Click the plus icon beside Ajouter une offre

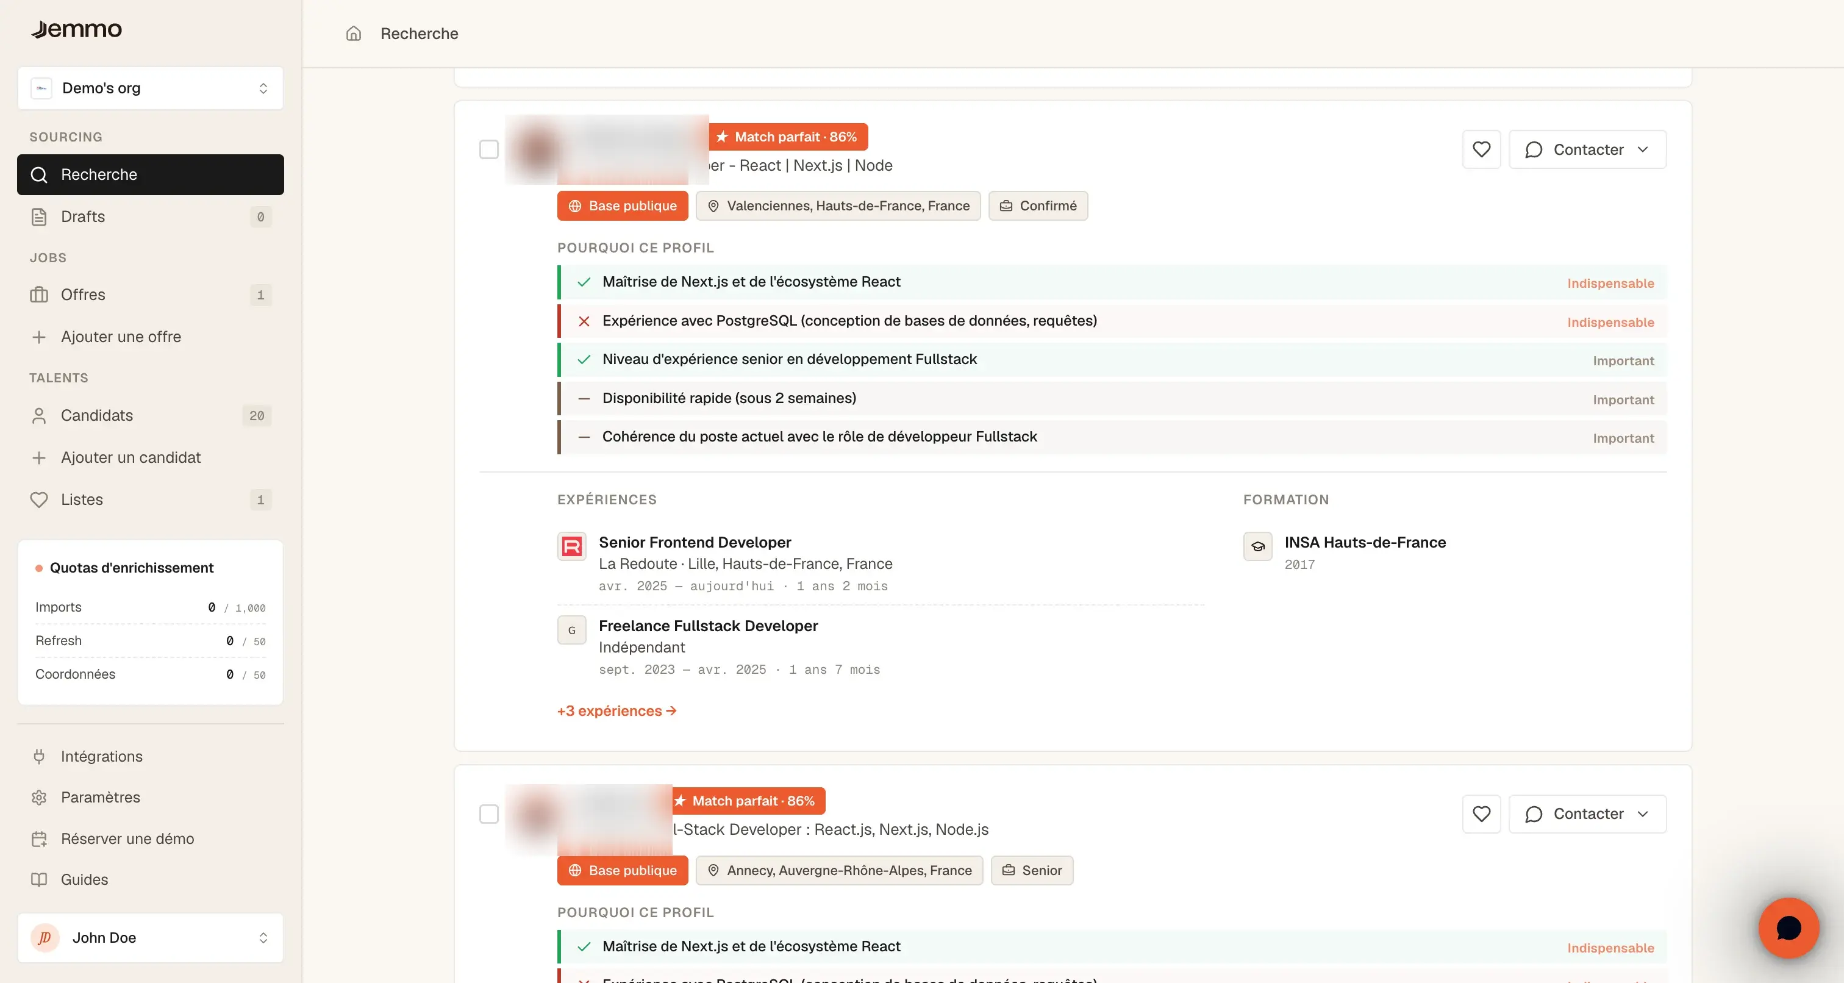point(40,337)
